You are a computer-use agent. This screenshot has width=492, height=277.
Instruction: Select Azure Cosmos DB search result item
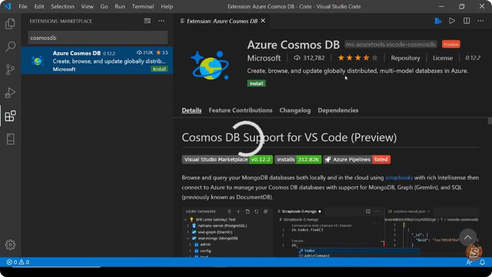point(97,60)
